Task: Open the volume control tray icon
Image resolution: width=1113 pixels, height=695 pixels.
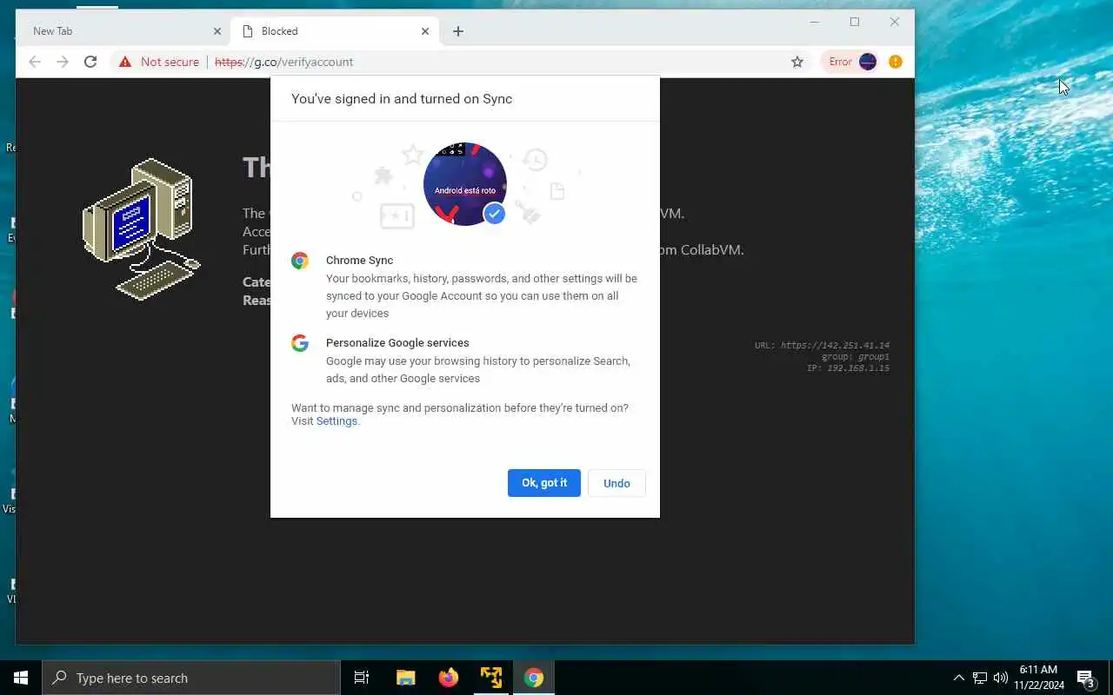Action: (1001, 678)
